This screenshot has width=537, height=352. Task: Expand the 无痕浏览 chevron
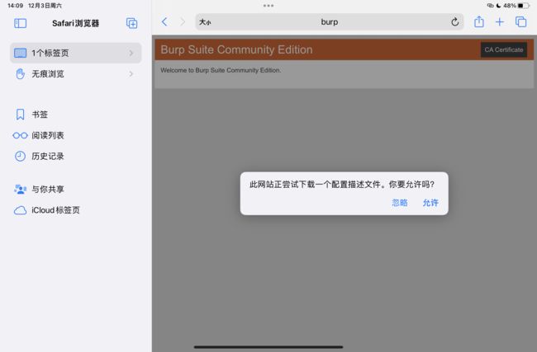pos(131,74)
